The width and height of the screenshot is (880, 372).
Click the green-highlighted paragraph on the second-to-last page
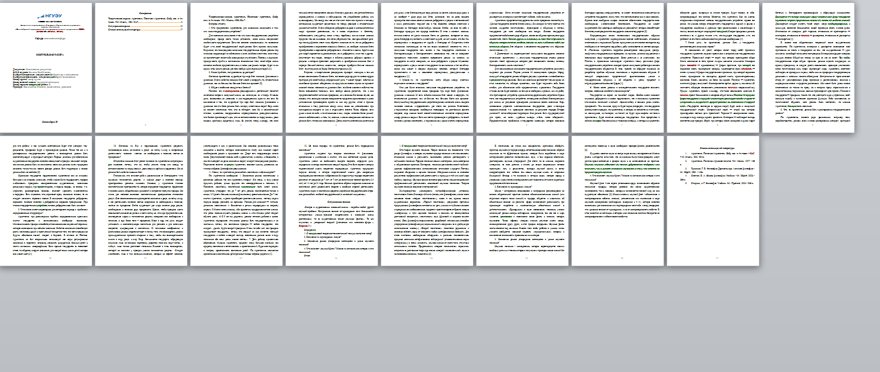point(622,169)
